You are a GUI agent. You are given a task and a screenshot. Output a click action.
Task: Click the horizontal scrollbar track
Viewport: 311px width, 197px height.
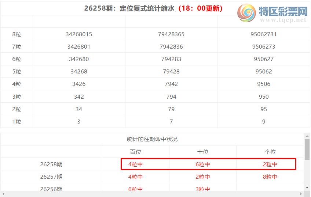tap(152, 194)
